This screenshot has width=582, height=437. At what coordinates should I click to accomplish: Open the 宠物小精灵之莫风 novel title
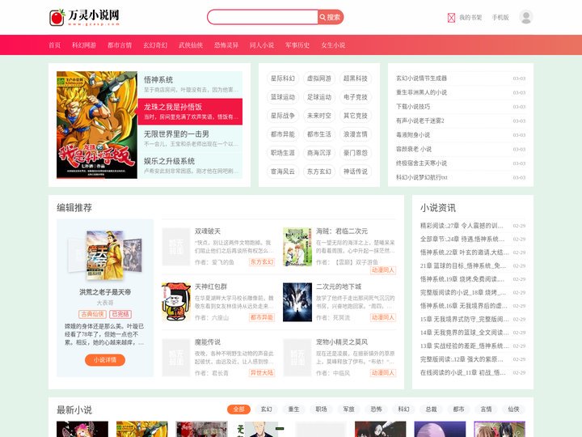[x=342, y=342]
